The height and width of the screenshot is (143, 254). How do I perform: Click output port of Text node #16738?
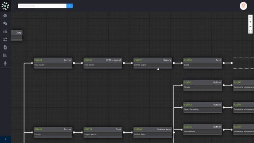224,63
